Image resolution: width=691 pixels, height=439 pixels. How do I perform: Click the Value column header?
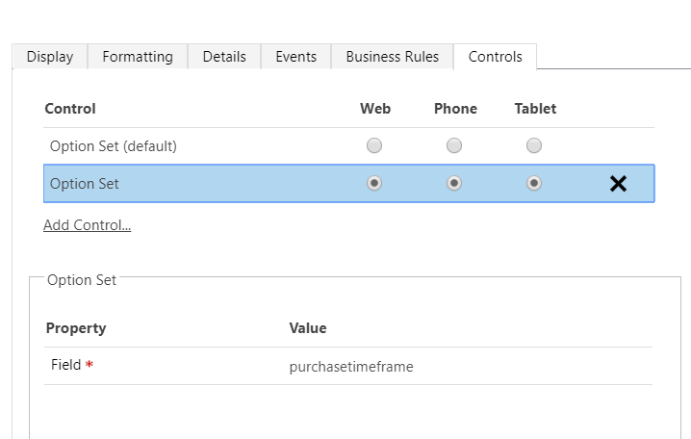click(308, 328)
